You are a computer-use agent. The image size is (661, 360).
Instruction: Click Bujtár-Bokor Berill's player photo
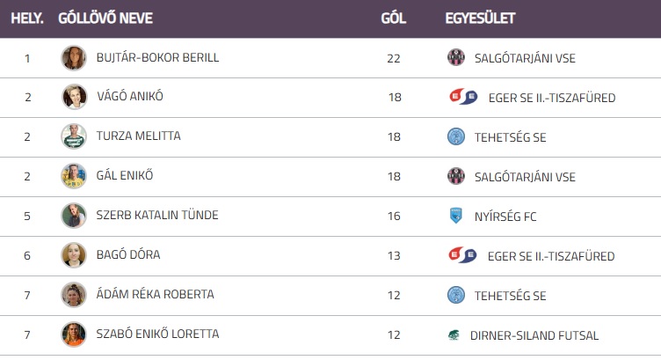point(74,58)
